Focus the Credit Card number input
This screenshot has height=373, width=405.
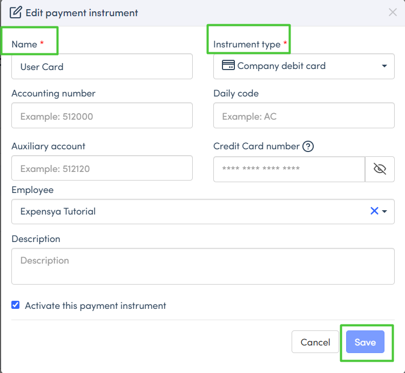pyautogui.click(x=289, y=169)
